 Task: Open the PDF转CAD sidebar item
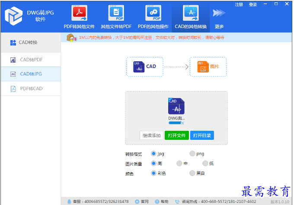click(x=31, y=88)
